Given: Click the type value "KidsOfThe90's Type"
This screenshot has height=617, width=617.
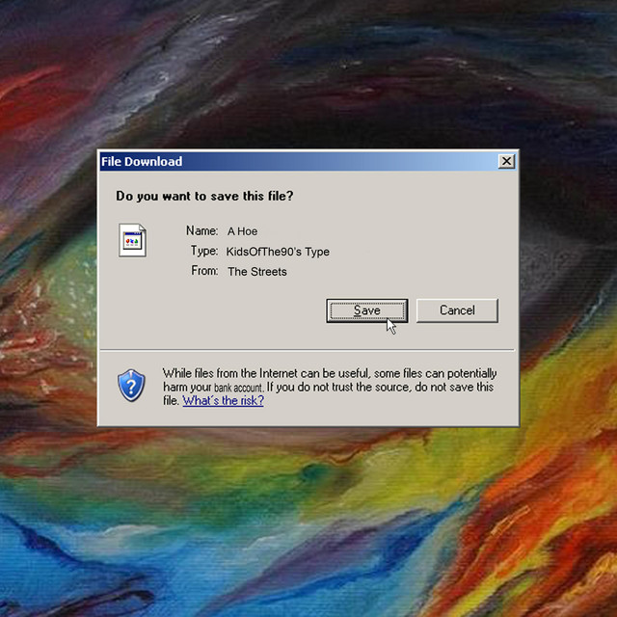Looking at the screenshot, I should (278, 252).
